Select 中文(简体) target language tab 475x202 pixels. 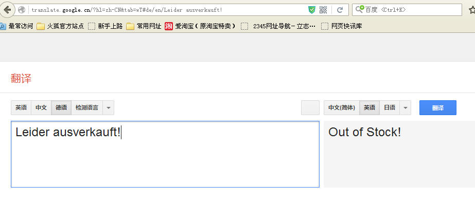342,107
